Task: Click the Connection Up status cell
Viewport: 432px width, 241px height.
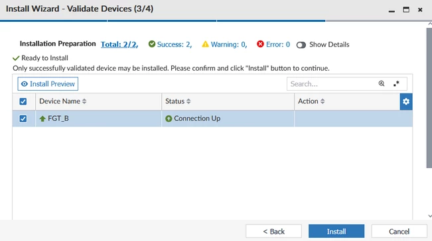Action: click(x=228, y=119)
